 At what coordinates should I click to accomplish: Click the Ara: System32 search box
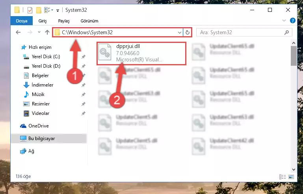(x=244, y=32)
